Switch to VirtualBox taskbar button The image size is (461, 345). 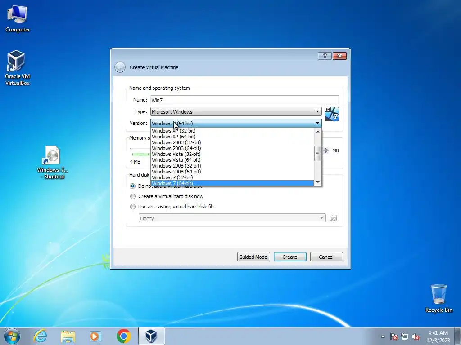[x=151, y=336]
